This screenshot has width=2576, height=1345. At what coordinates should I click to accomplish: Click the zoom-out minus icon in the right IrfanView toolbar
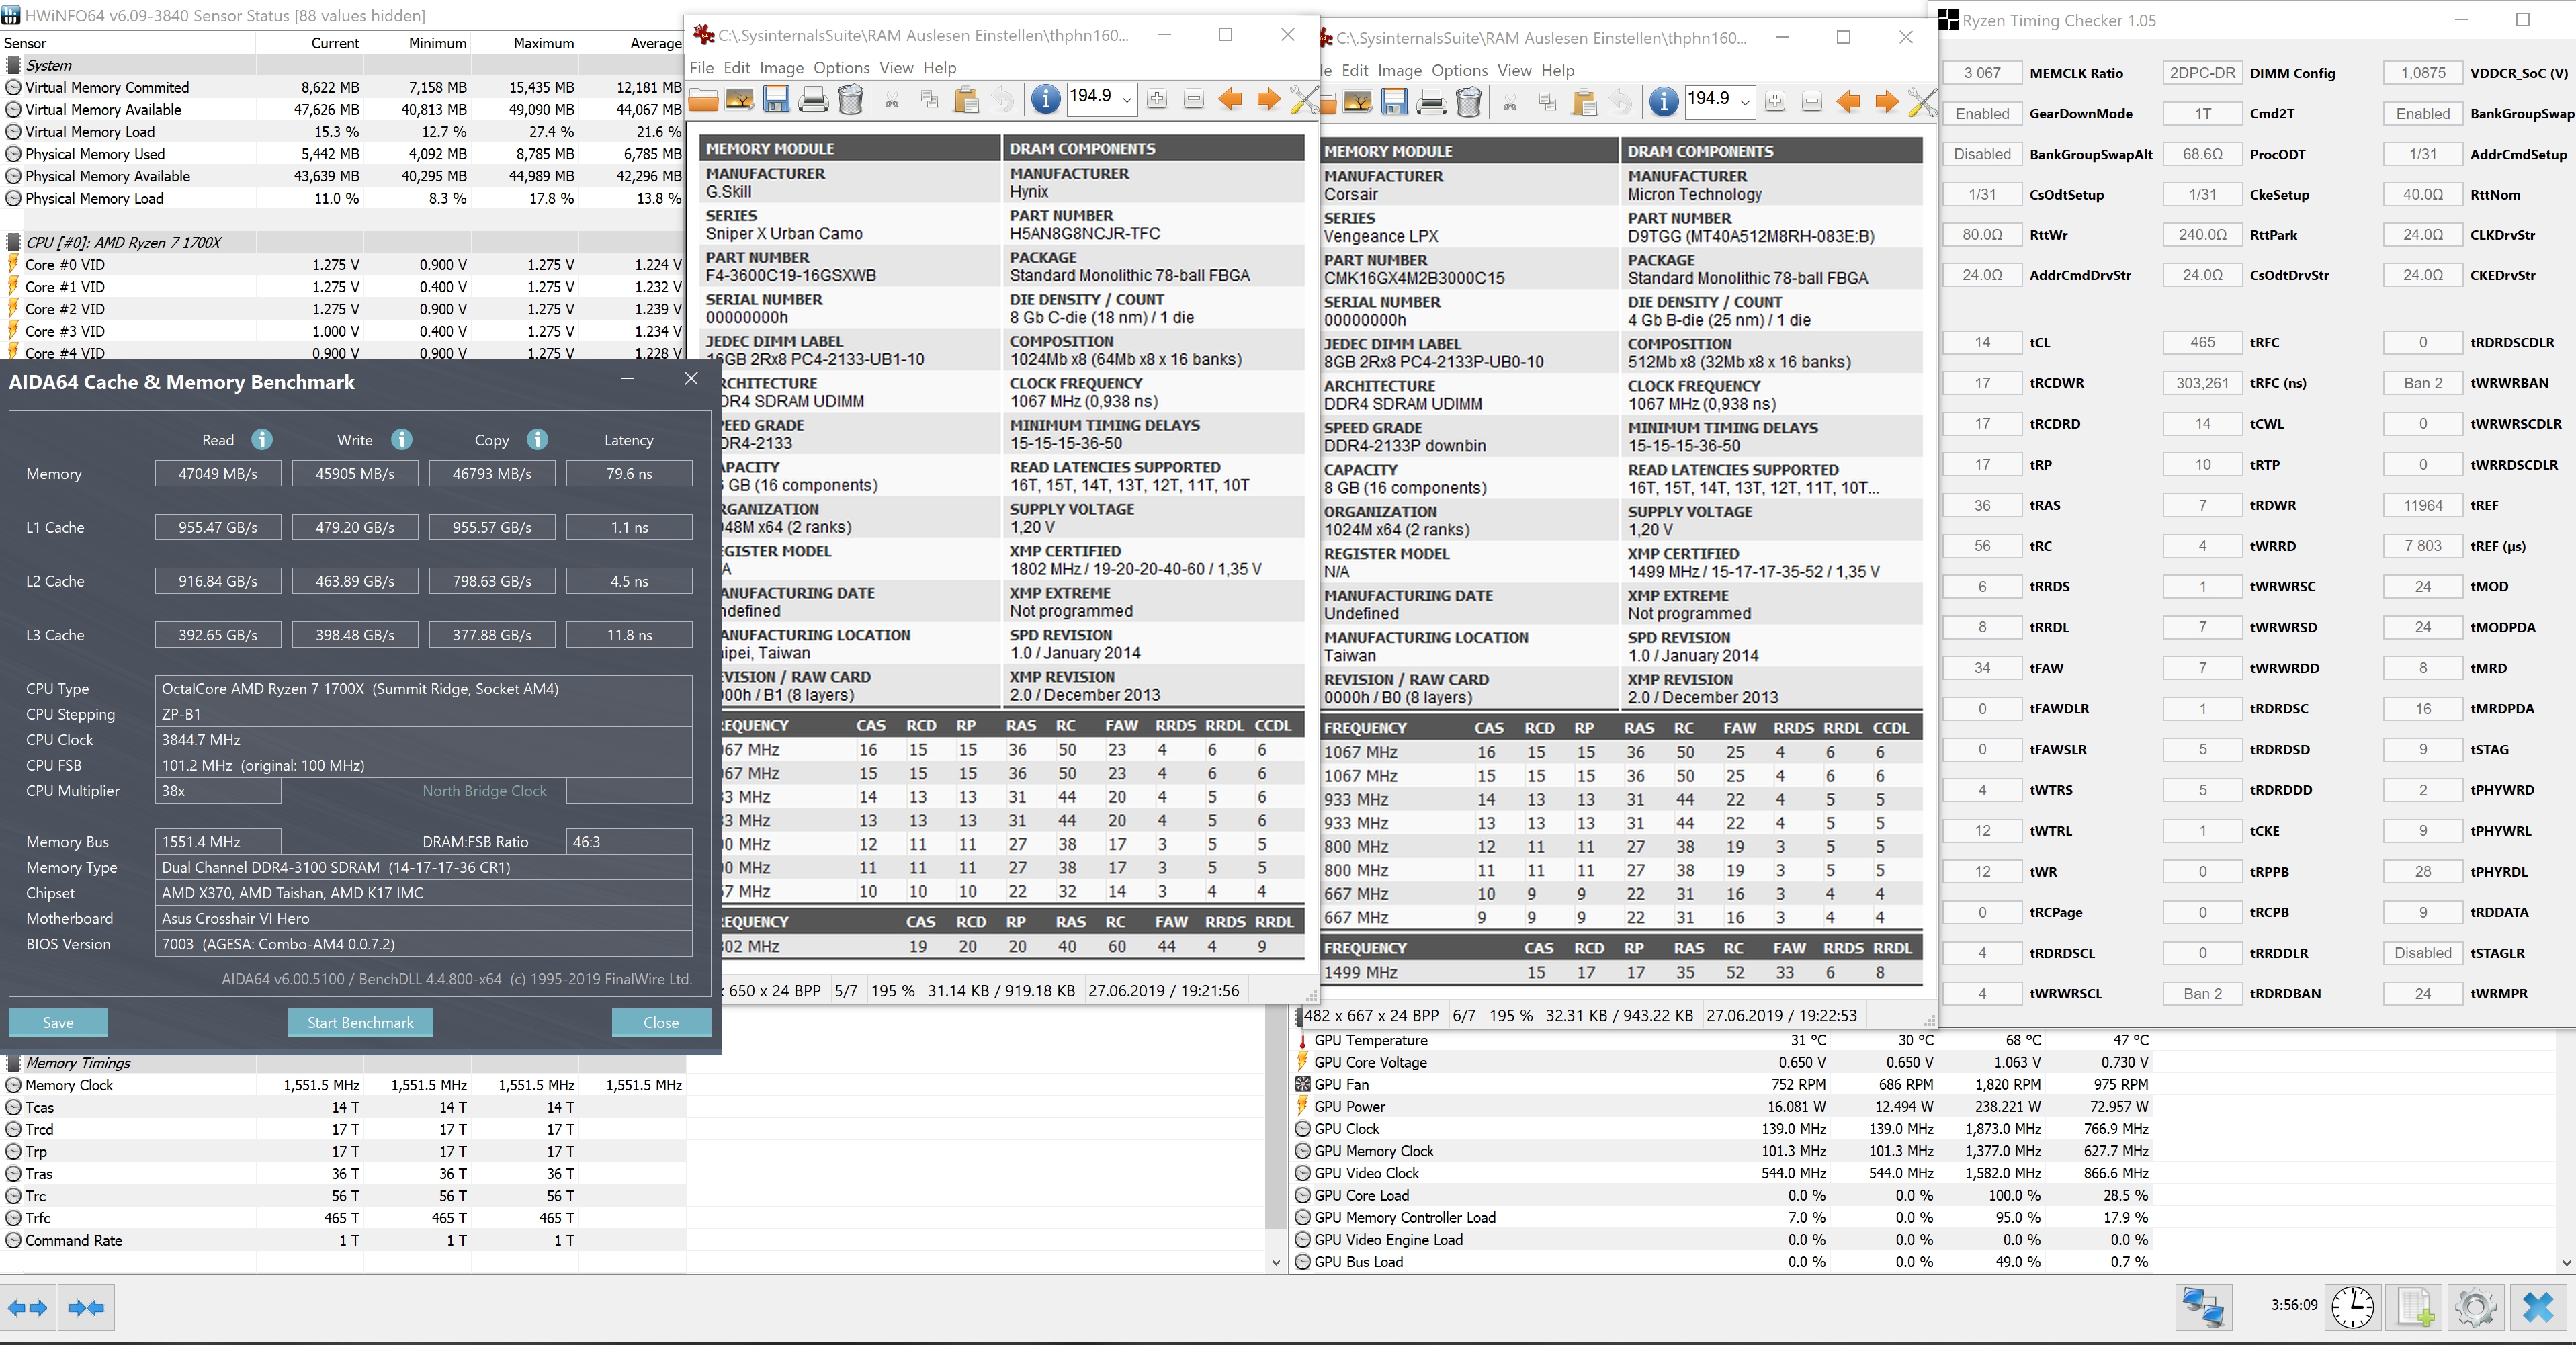[x=1811, y=102]
